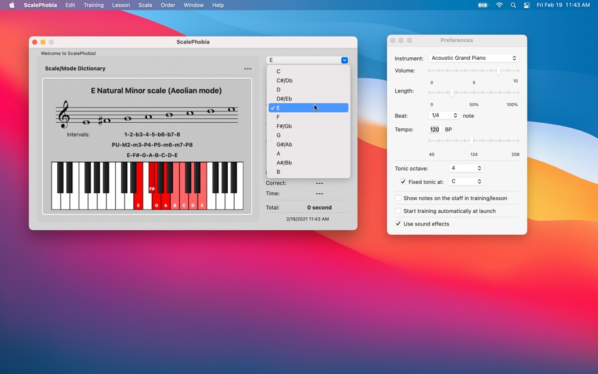598x374 pixels.
Task: Select D#/Eb from the tonic list
Action: 308,99
